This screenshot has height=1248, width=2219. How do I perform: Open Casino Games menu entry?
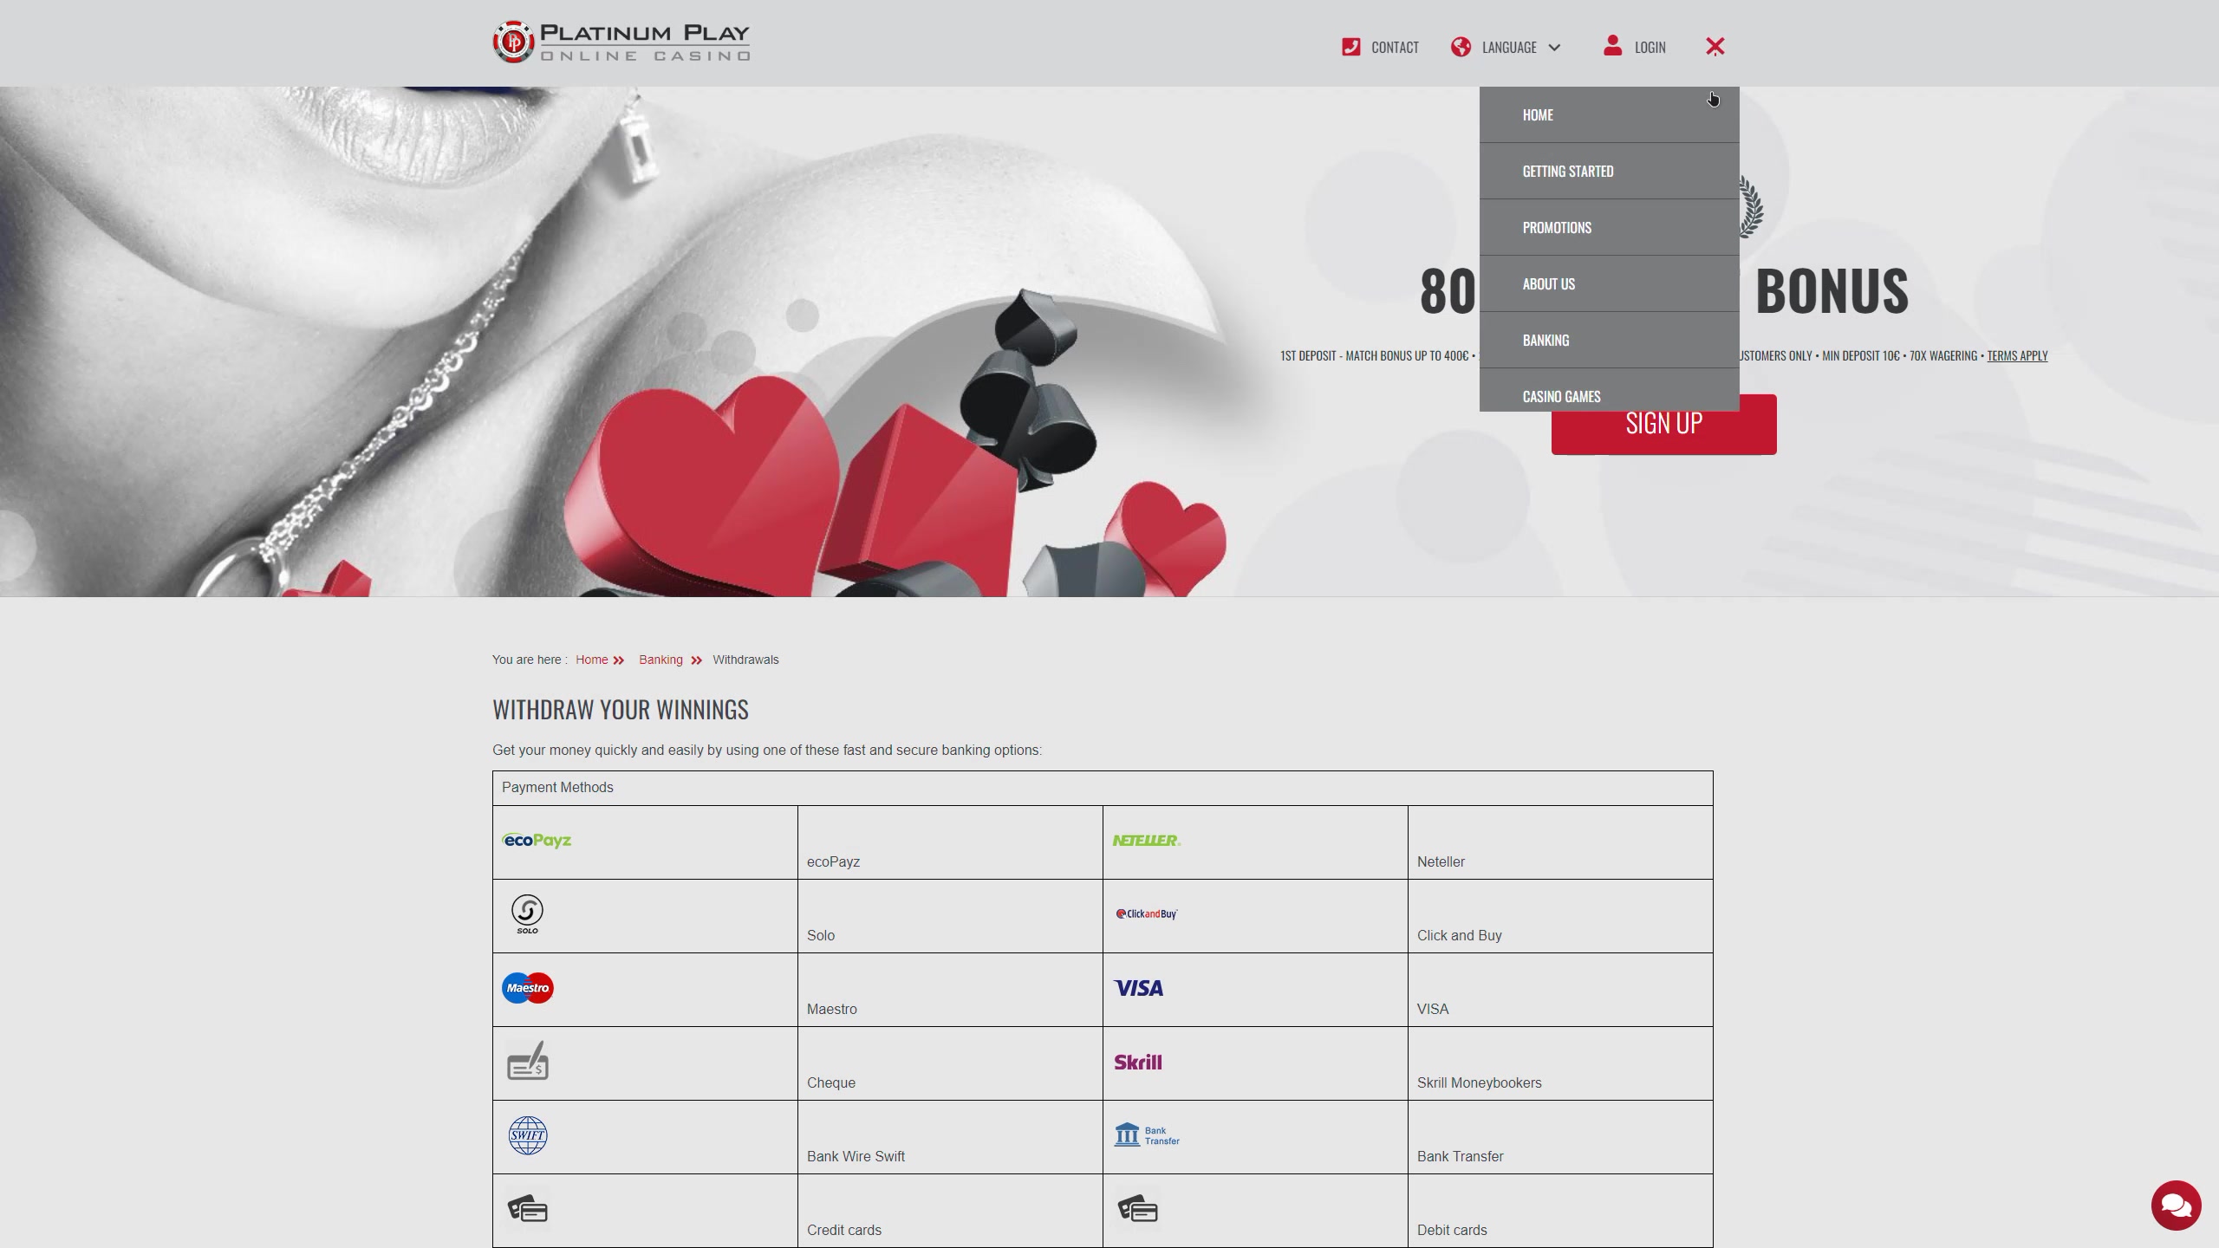pos(1561,396)
